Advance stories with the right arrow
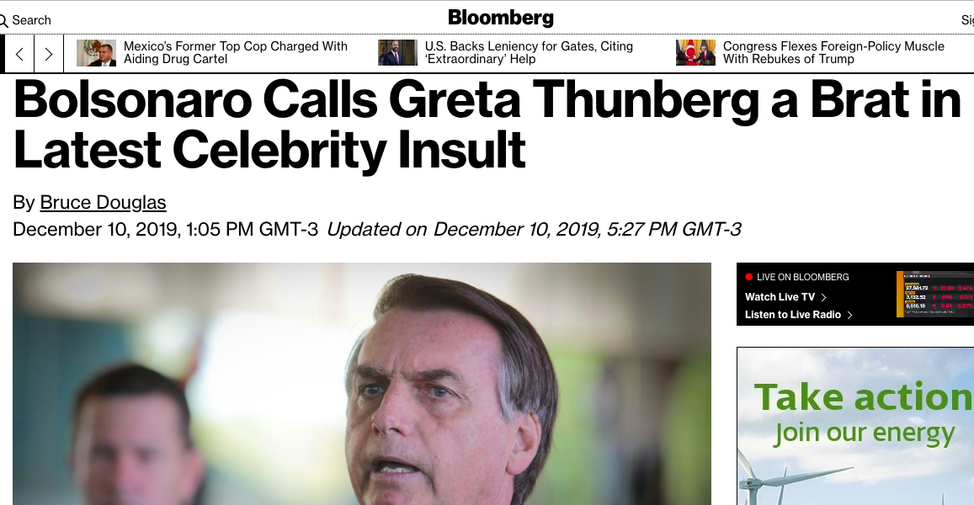Image resolution: width=974 pixels, height=505 pixels. (49, 54)
